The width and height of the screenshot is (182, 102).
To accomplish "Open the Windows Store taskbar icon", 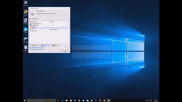I will [71, 100].
